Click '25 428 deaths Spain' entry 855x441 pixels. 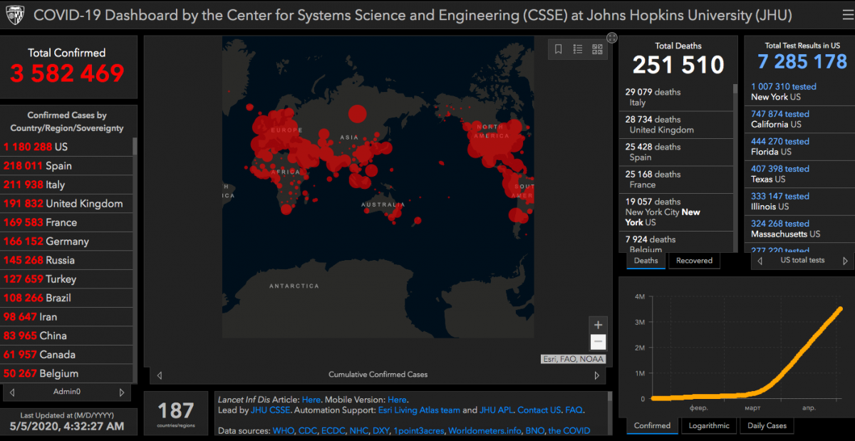point(676,152)
